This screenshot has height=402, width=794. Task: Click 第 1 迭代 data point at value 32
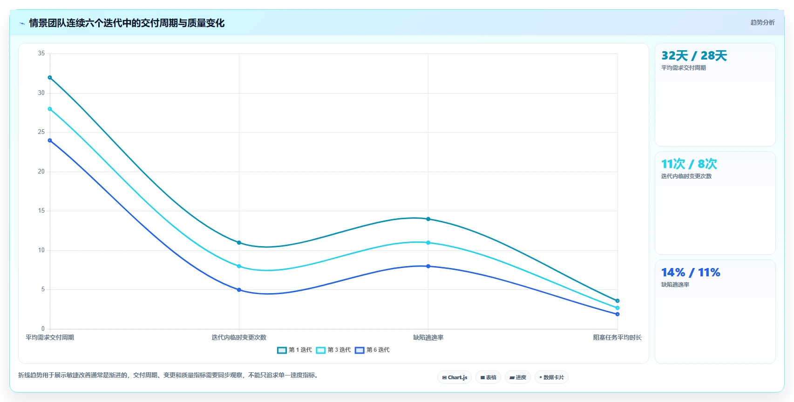[x=50, y=78]
